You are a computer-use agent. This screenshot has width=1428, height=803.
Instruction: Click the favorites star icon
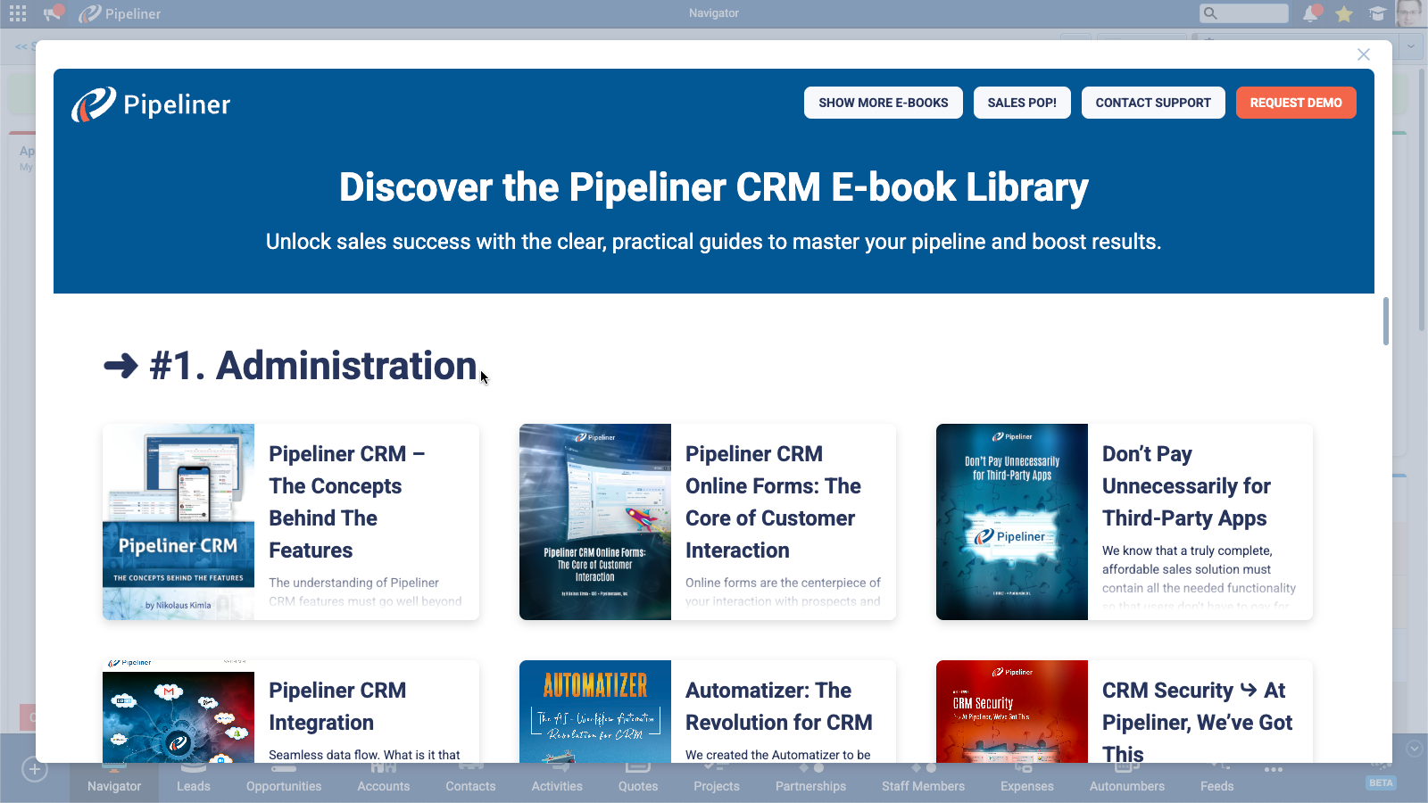point(1344,13)
